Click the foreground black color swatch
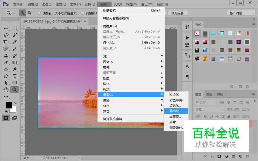Viewport: 258px width, 161px height. coord(9,105)
